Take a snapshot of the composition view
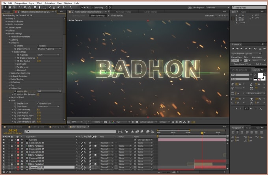Image resolution: width=268 pixels, height=175 pixels. point(106,122)
